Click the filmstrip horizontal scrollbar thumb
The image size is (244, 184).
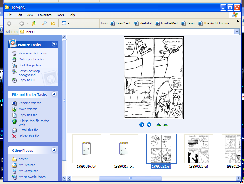[x=131, y=178]
